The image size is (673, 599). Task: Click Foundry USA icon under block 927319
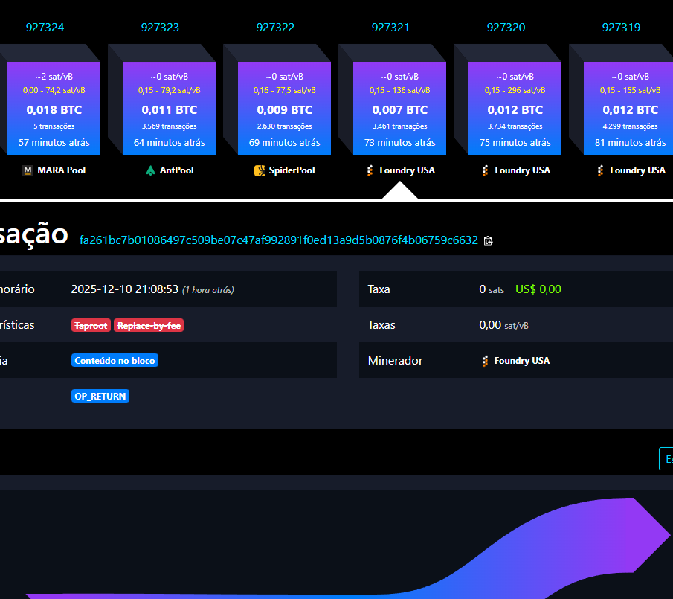click(x=601, y=170)
